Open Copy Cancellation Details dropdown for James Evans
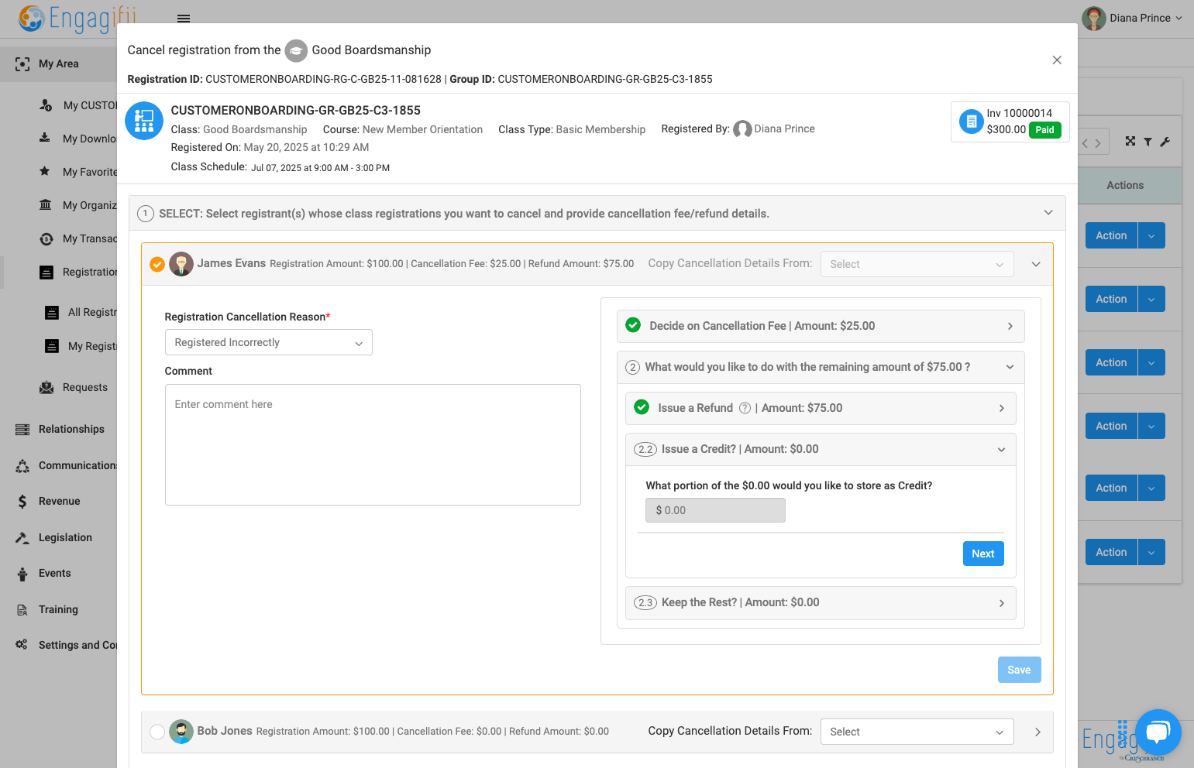1194x768 pixels. tap(917, 264)
